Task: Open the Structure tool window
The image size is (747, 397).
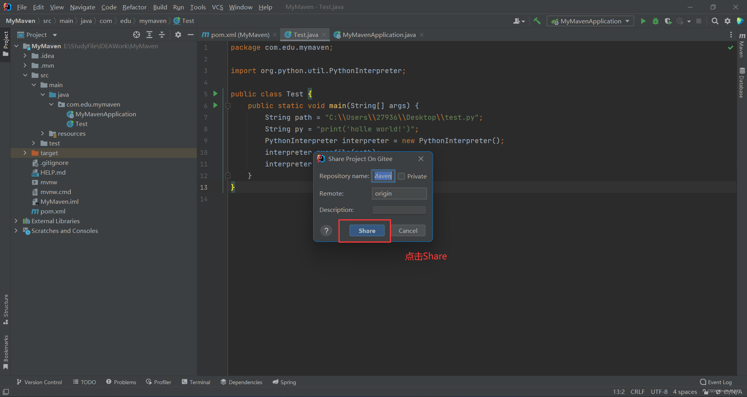Action: [6, 309]
